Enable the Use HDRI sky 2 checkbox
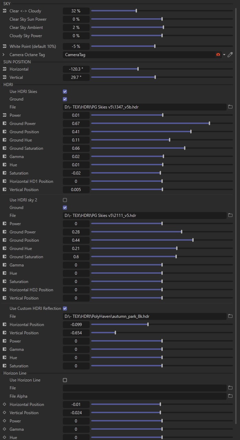The height and width of the screenshot is (440, 240). click(x=65, y=200)
